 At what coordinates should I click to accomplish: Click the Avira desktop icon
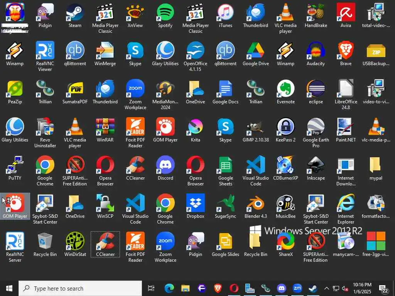pyautogui.click(x=346, y=15)
